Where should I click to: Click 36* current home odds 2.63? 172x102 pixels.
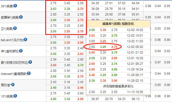53,9
